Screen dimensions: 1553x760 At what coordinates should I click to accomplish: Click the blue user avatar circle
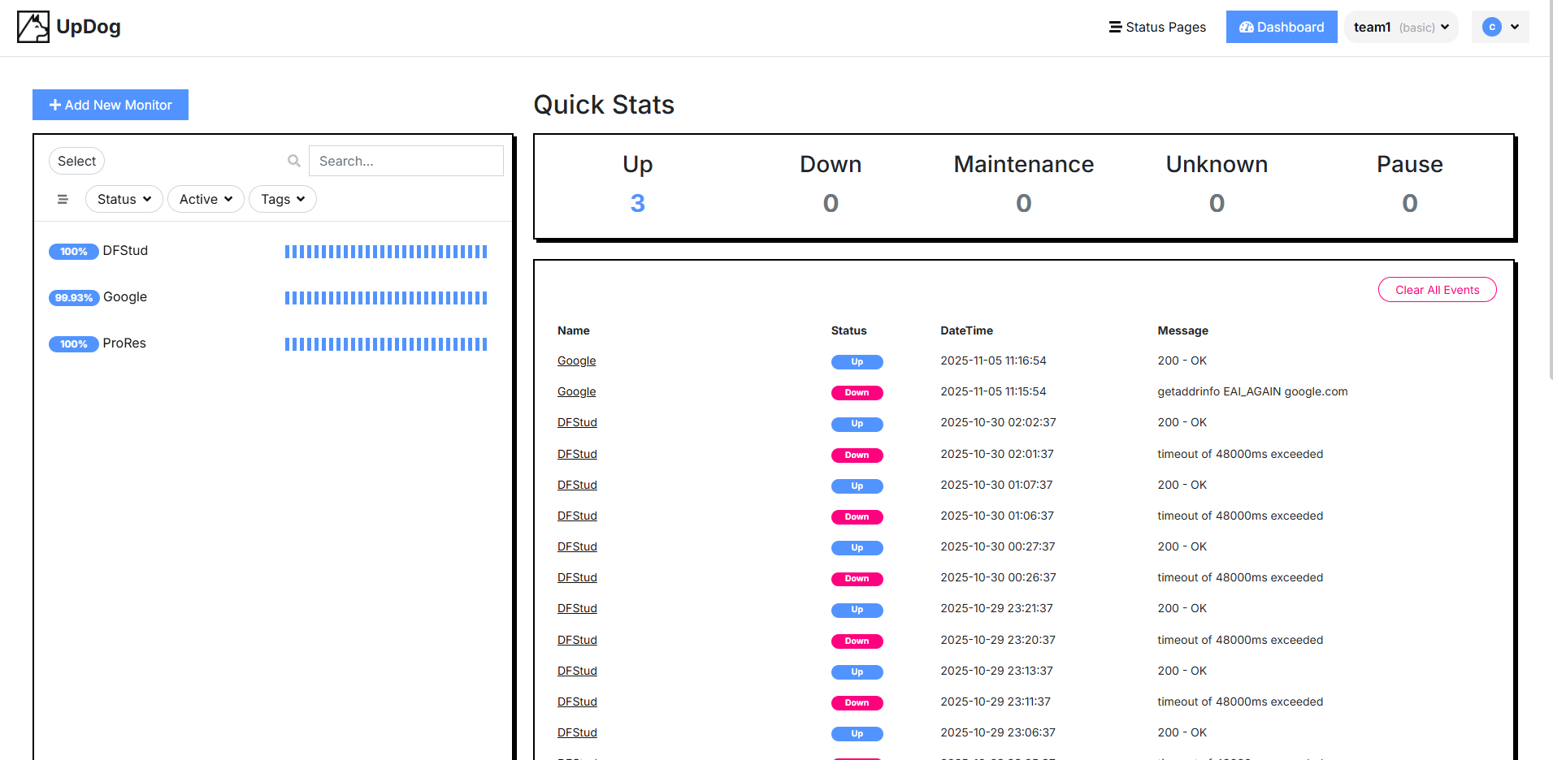coord(1491,26)
